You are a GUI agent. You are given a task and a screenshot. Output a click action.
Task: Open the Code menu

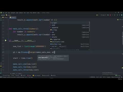click(17, 13)
